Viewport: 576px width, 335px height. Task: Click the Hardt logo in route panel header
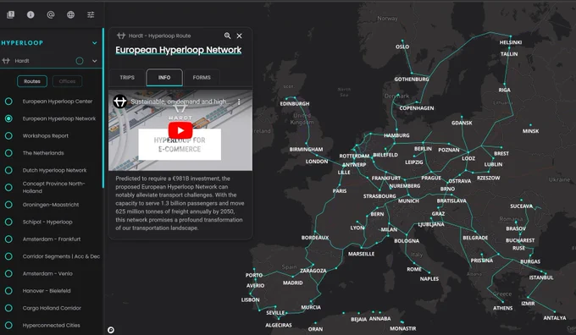(121, 36)
